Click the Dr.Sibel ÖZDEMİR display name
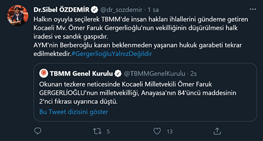Image resolution: width=263 pixels, height=141 pixels. [62, 10]
